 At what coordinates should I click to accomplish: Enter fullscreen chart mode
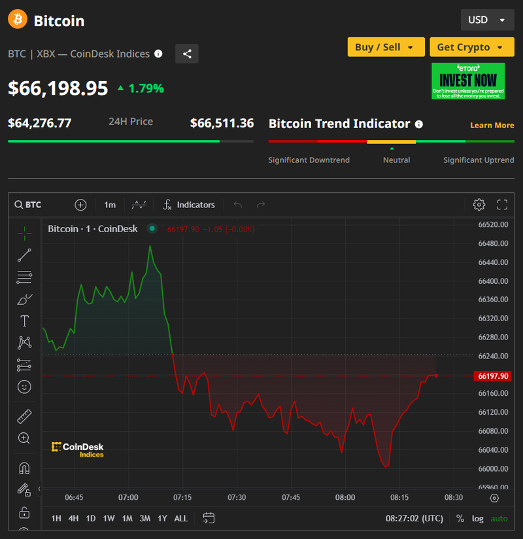coord(502,205)
